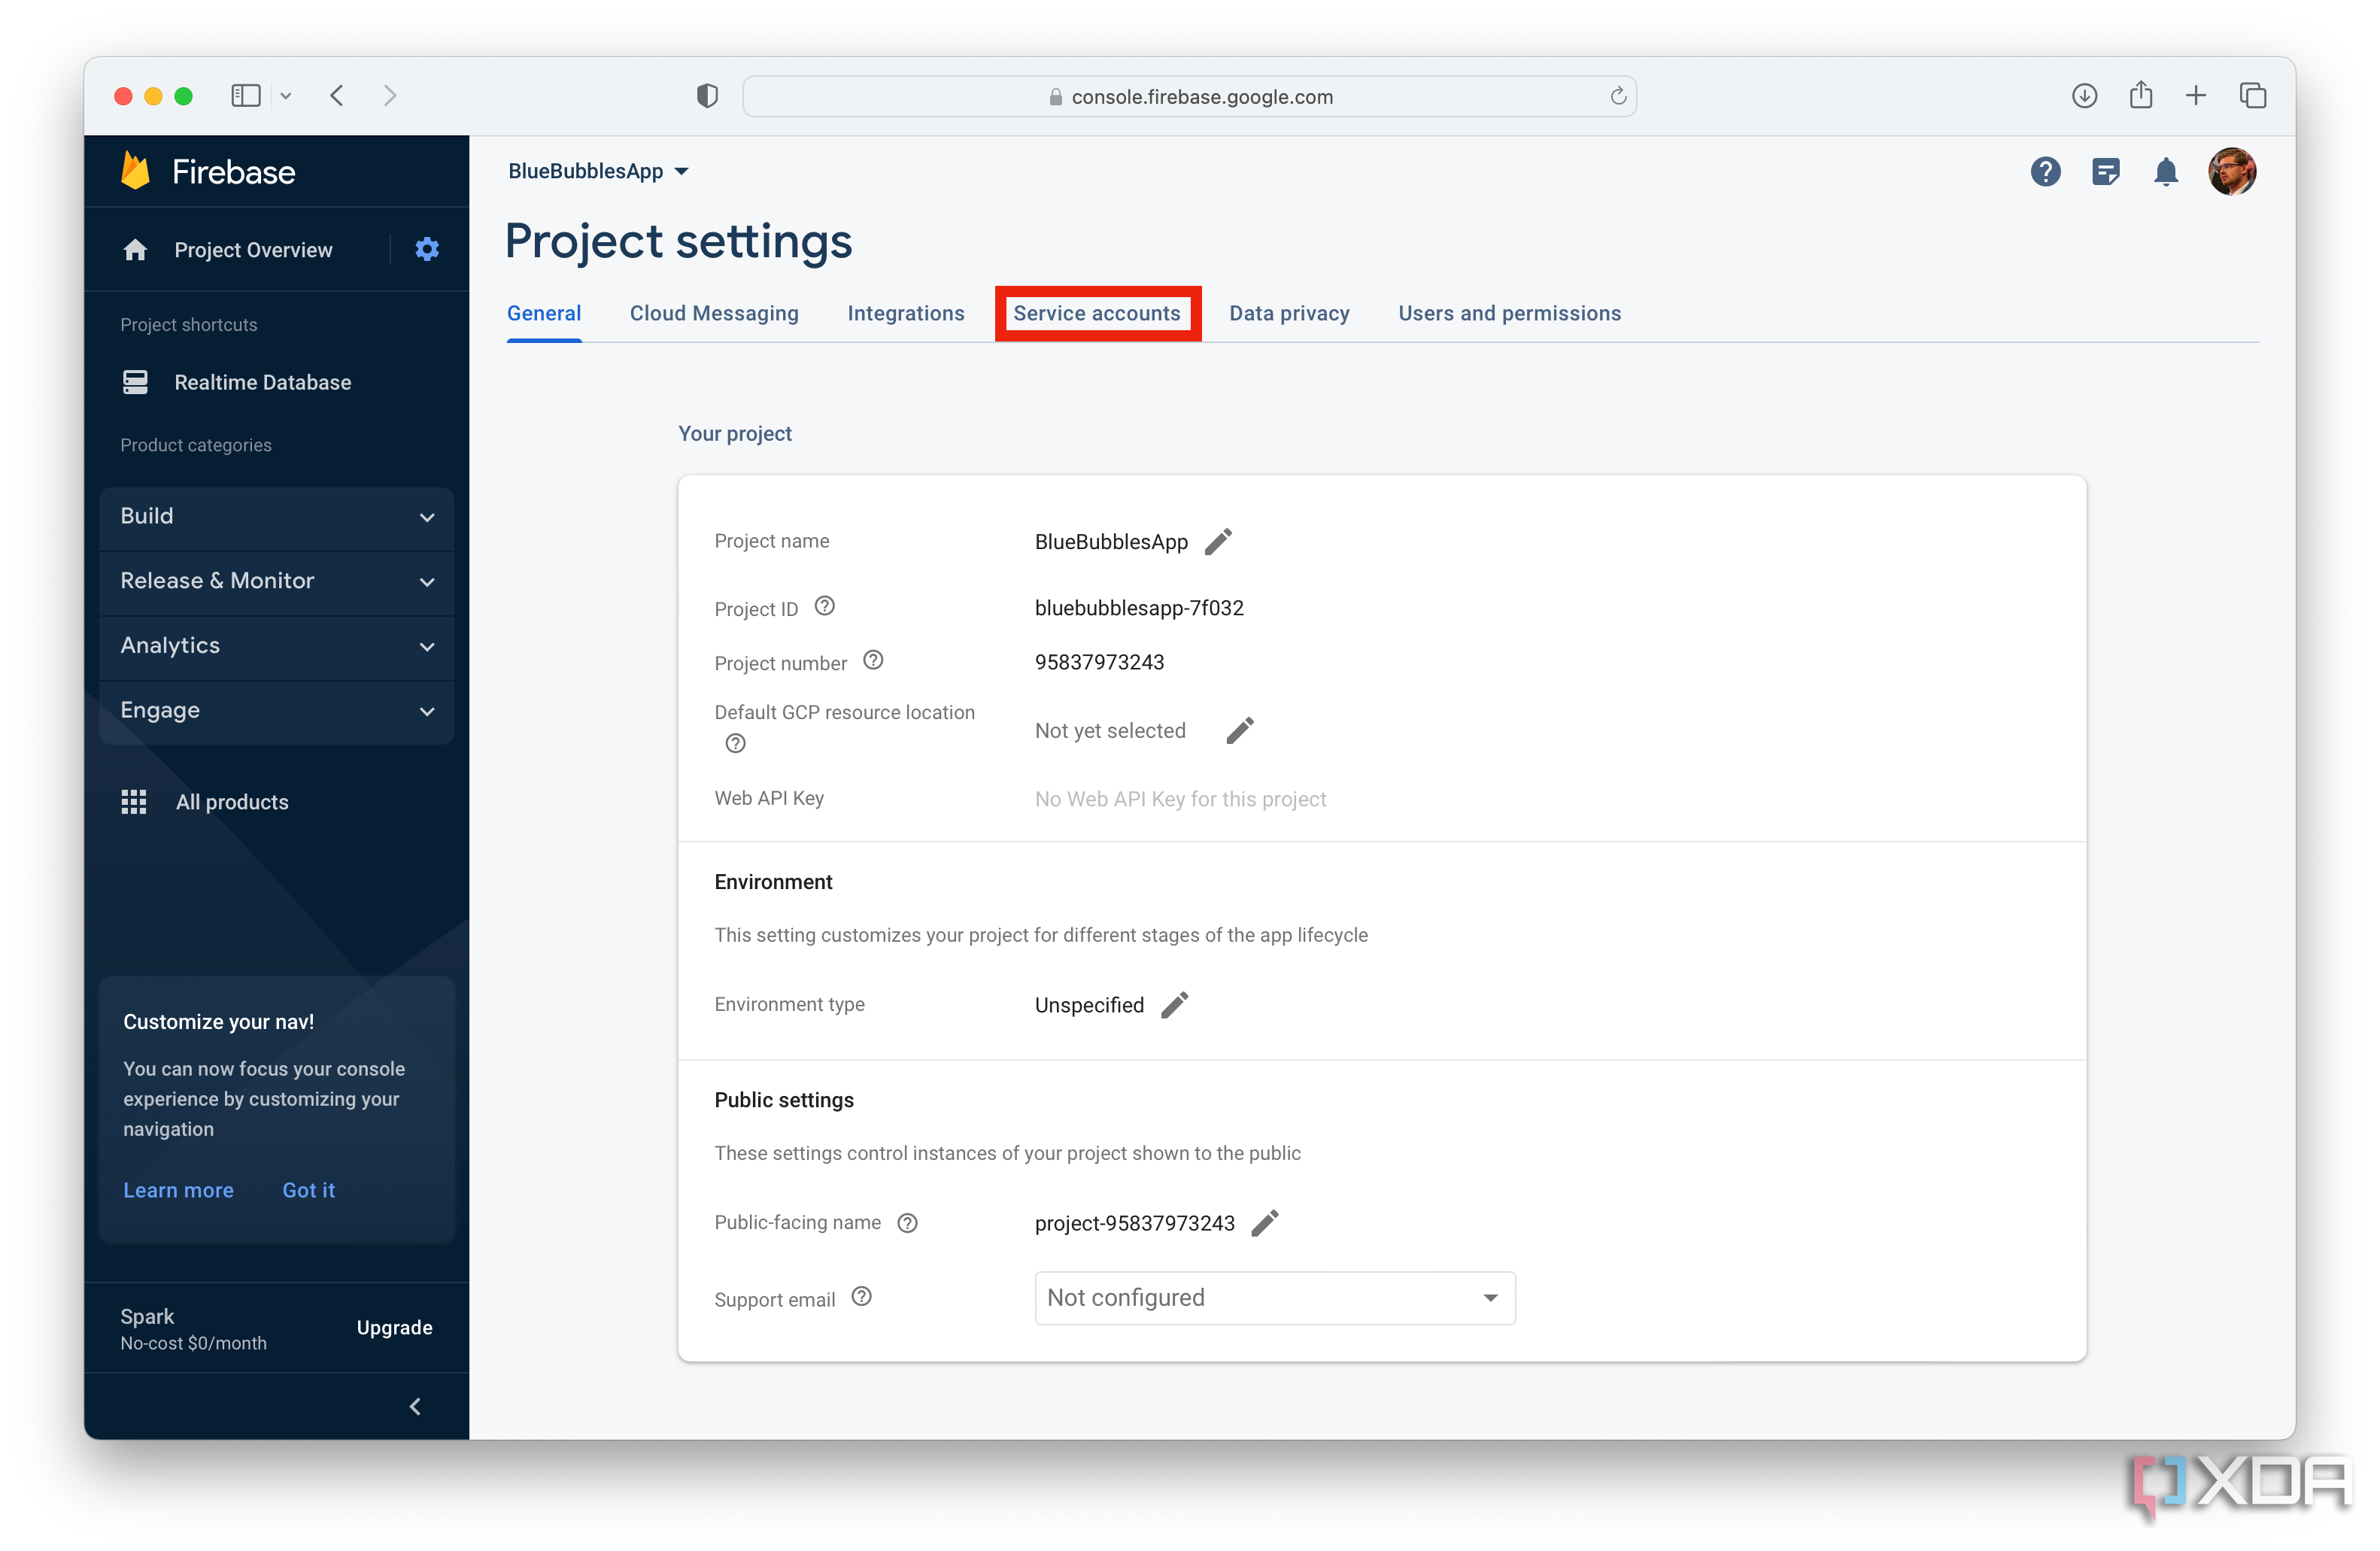Edit the public-facing name pencil
This screenshot has width=2380, height=1551.
[x=1265, y=1223]
